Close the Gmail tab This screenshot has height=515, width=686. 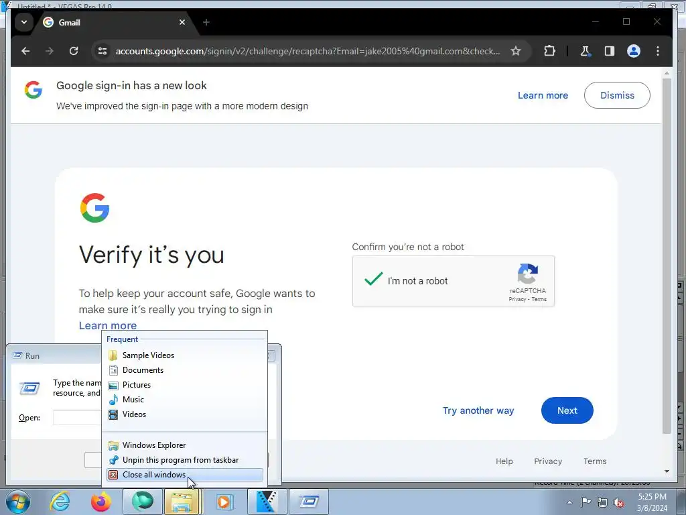[182, 22]
